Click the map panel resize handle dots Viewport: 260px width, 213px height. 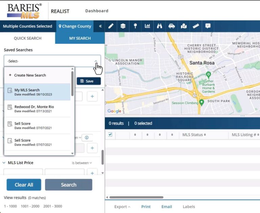coord(242,116)
